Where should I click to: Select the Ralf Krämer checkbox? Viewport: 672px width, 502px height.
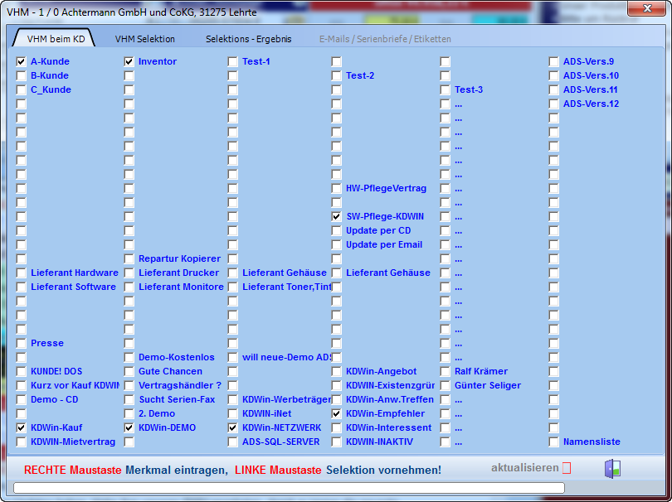pos(446,371)
